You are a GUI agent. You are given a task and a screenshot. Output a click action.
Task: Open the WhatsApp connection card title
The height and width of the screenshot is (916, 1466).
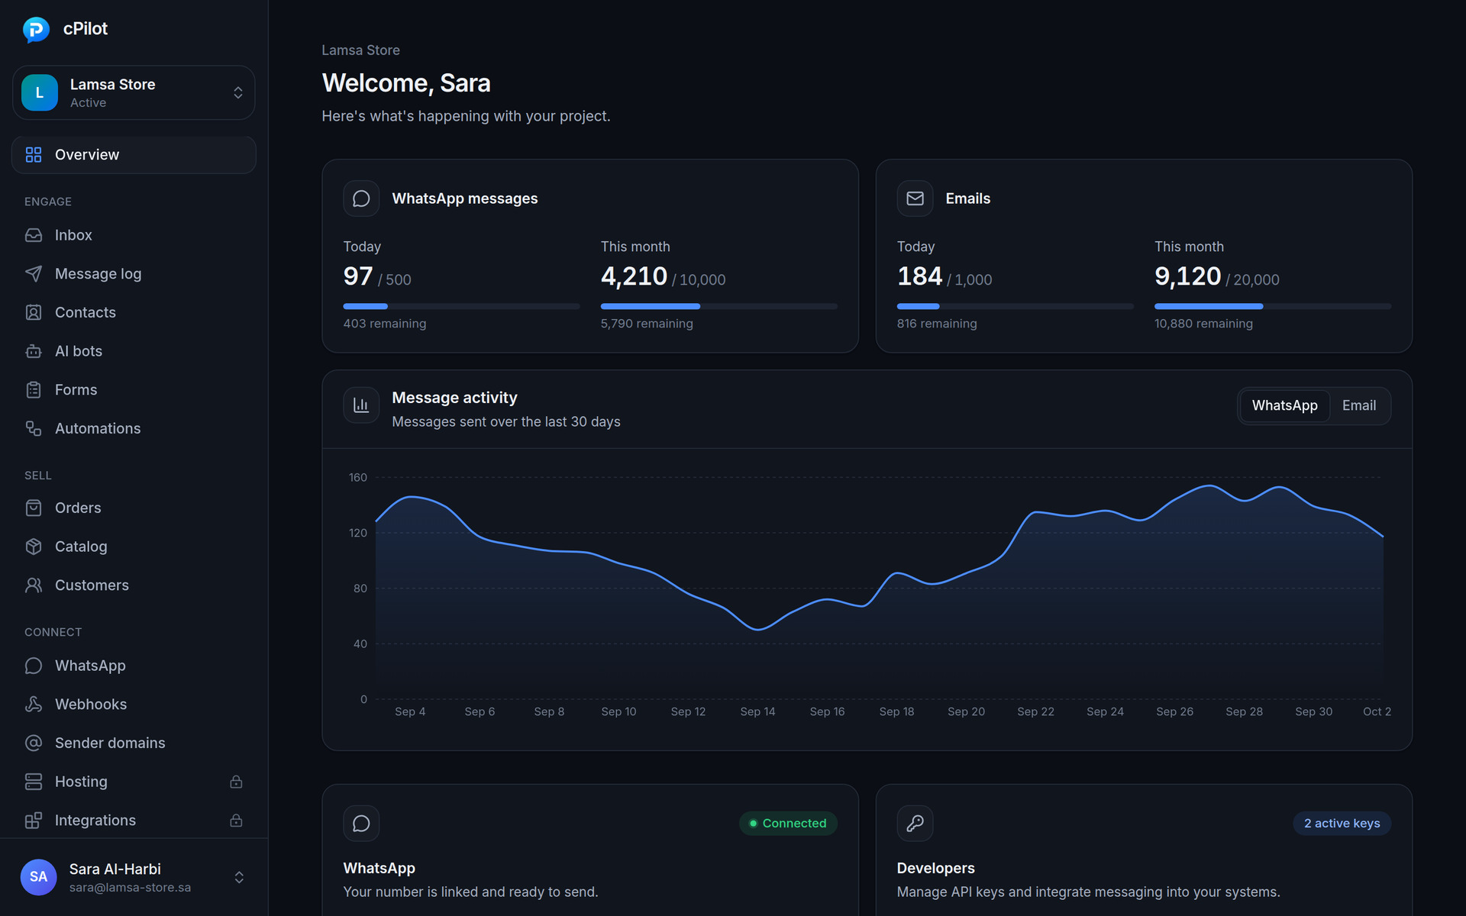(379, 868)
